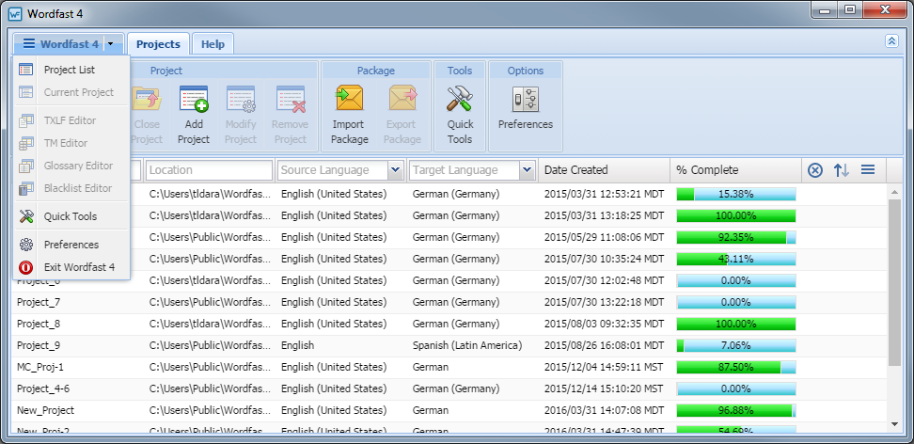This screenshot has width=914, height=444.
Task: Clear filters with the X circle icon
Action: coord(815,169)
